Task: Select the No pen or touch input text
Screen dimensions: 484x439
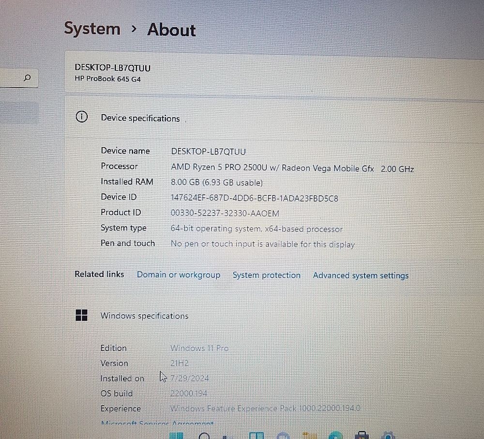Action: tap(263, 244)
